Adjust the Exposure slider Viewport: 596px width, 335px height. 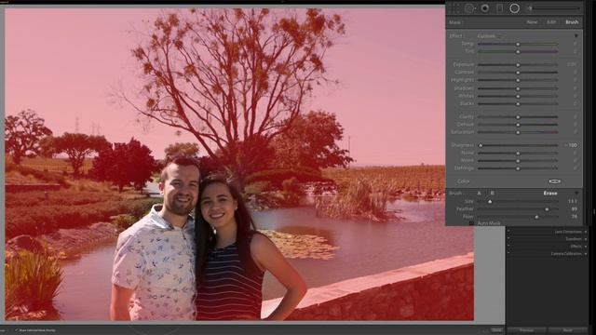[x=518, y=65]
